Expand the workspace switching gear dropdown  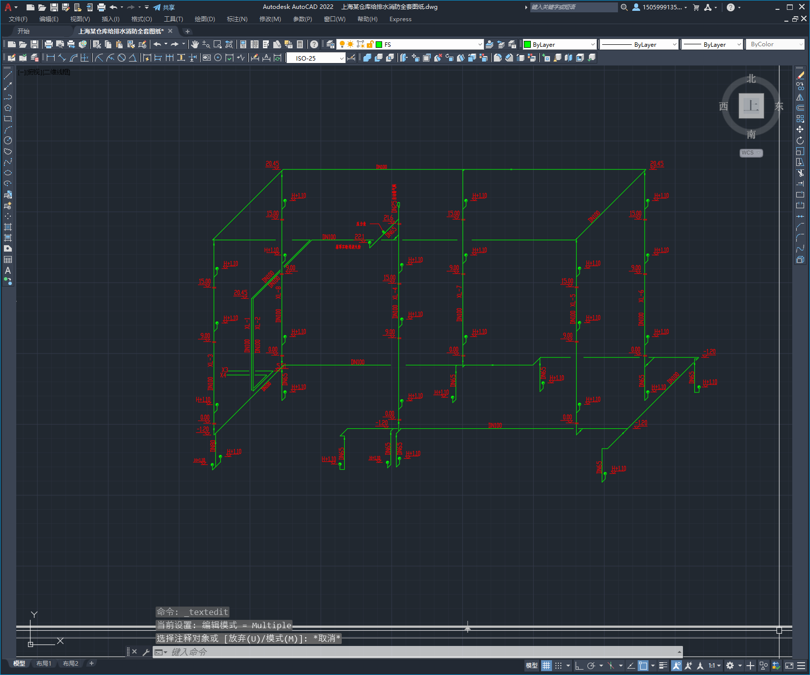coord(740,666)
